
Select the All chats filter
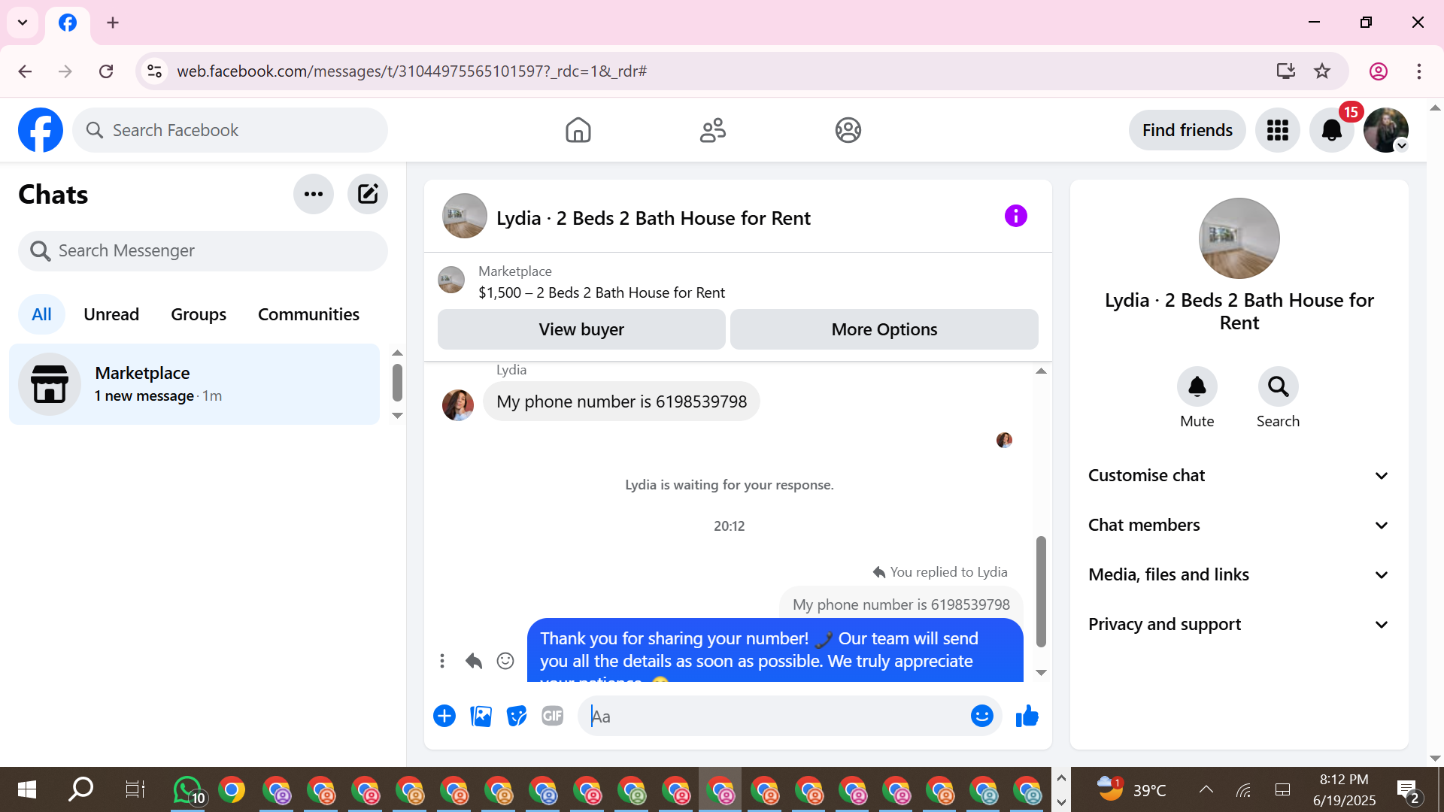(41, 314)
